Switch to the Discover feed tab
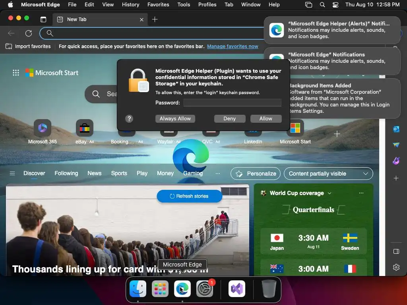Image resolution: width=407 pixels, height=305 pixels. point(34,173)
